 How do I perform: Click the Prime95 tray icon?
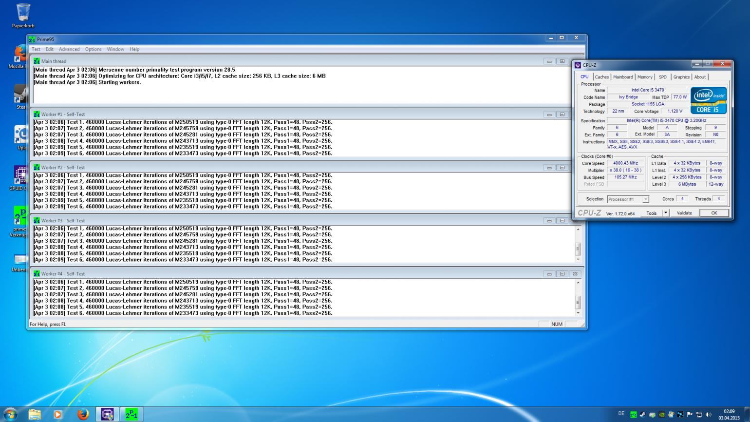click(x=633, y=414)
